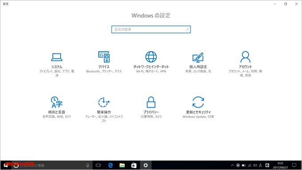Click Wi-Fi、機内モード、VPN description text
Screen dimensions: 302x170
pos(151,71)
